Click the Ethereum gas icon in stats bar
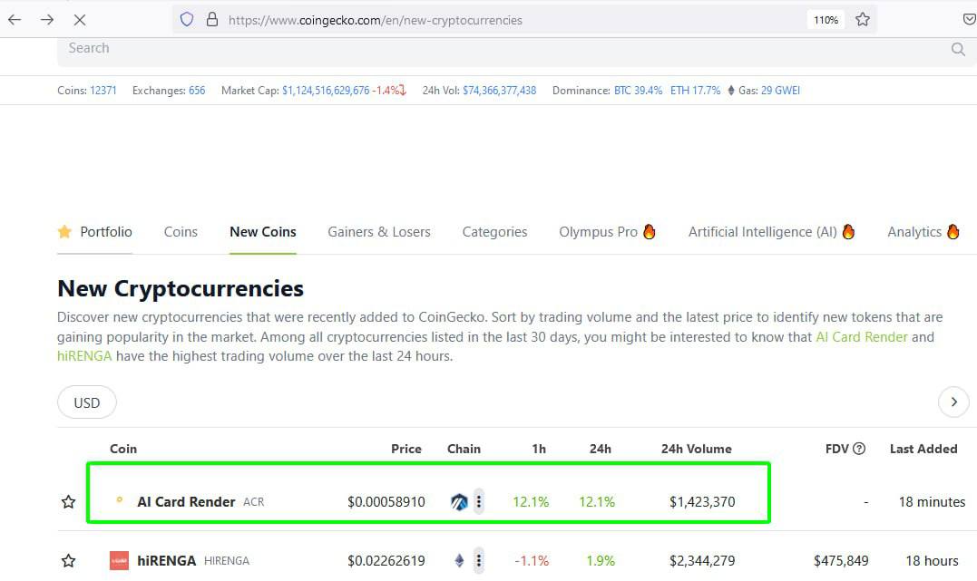This screenshot has height=581, width=977. point(731,91)
